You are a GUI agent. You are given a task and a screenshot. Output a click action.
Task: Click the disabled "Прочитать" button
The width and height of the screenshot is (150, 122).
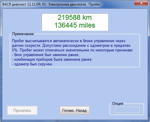pos(22,110)
